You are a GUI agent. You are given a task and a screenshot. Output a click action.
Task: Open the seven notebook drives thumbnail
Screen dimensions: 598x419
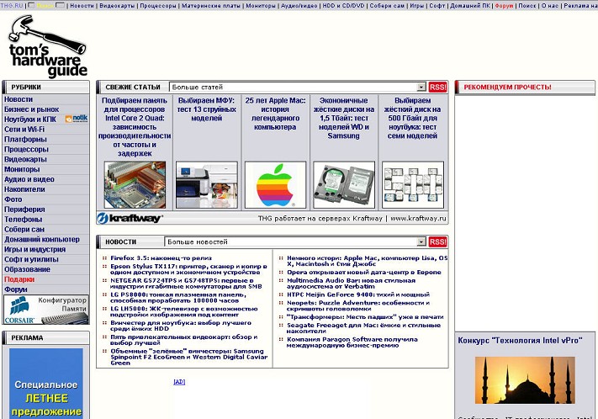click(x=413, y=185)
